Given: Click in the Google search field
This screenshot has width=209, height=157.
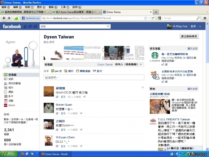Looking at the screenshot, I should click(180, 18).
